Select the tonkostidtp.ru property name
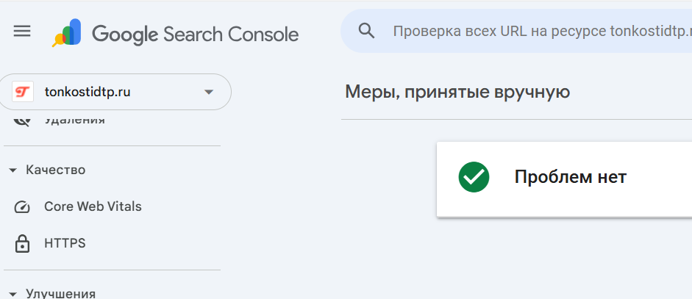692x299 pixels. [88, 92]
